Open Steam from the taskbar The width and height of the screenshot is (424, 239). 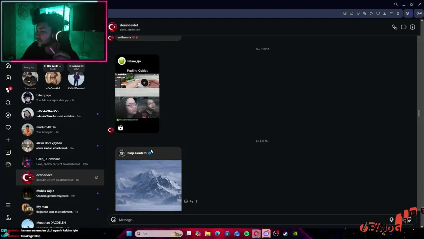coord(285,234)
